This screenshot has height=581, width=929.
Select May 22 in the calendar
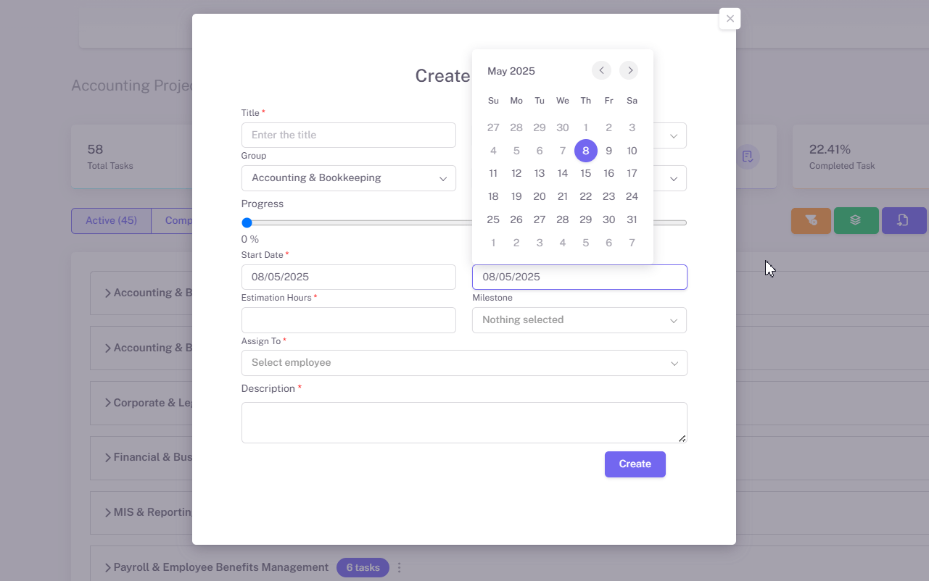586,196
